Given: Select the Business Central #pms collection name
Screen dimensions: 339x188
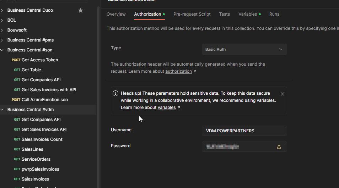Looking at the screenshot, I should point(31,40).
